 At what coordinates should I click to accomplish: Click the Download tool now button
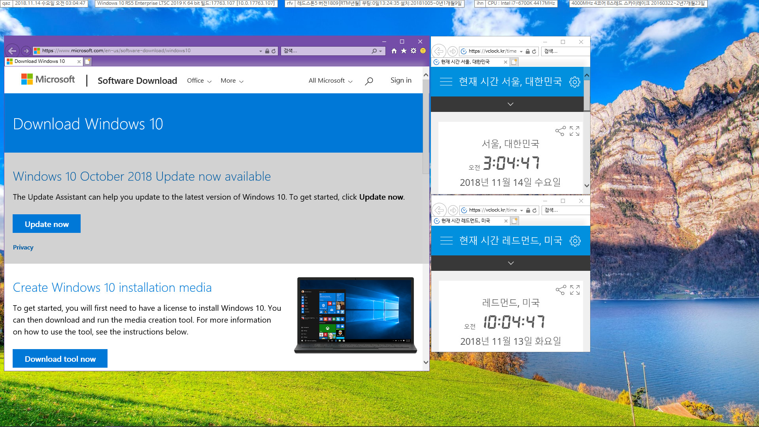click(60, 359)
